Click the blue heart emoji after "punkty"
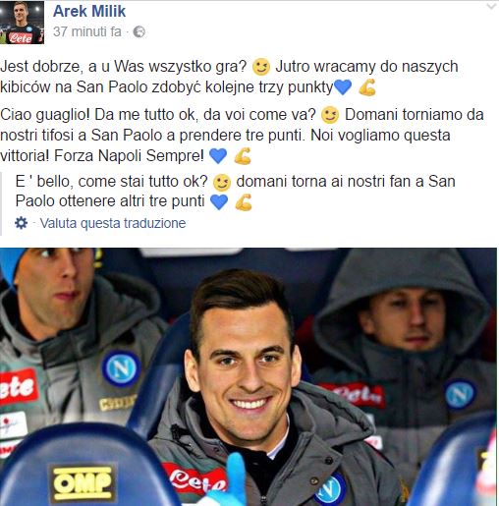This screenshot has width=499, height=506. (343, 87)
